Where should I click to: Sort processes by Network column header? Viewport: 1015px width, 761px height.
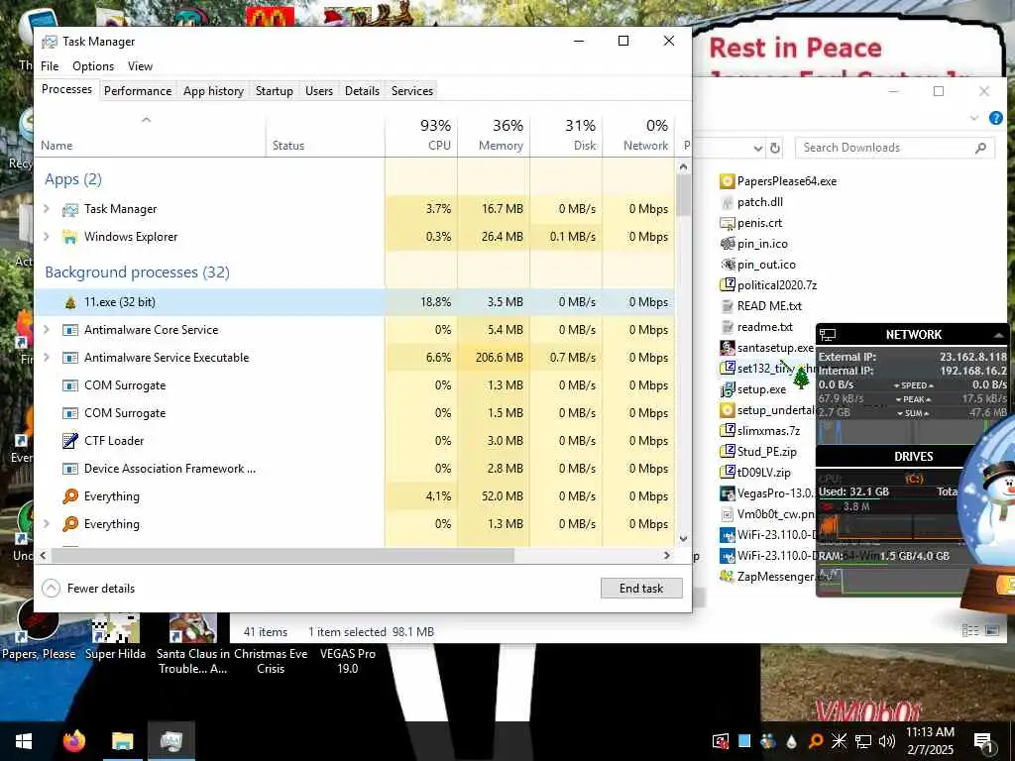tap(638, 135)
